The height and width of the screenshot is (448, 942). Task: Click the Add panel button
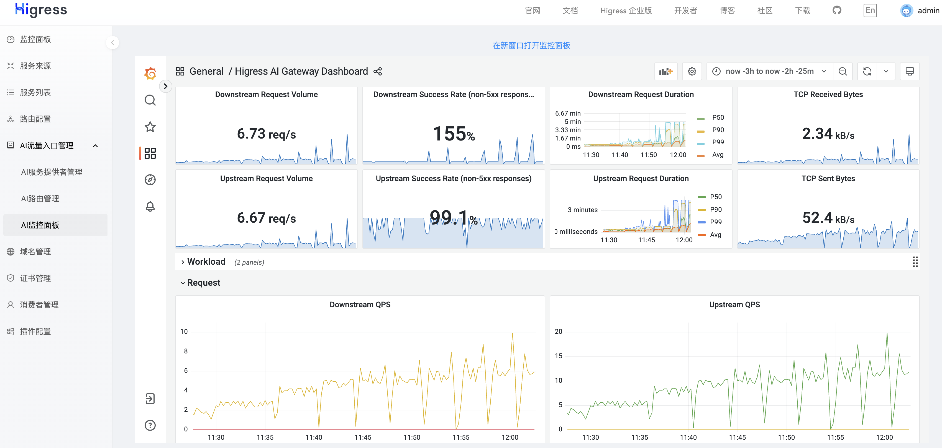tap(665, 71)
